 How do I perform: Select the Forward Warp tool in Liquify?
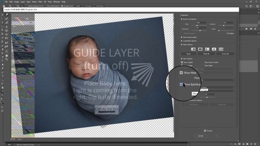coord(6,15)
